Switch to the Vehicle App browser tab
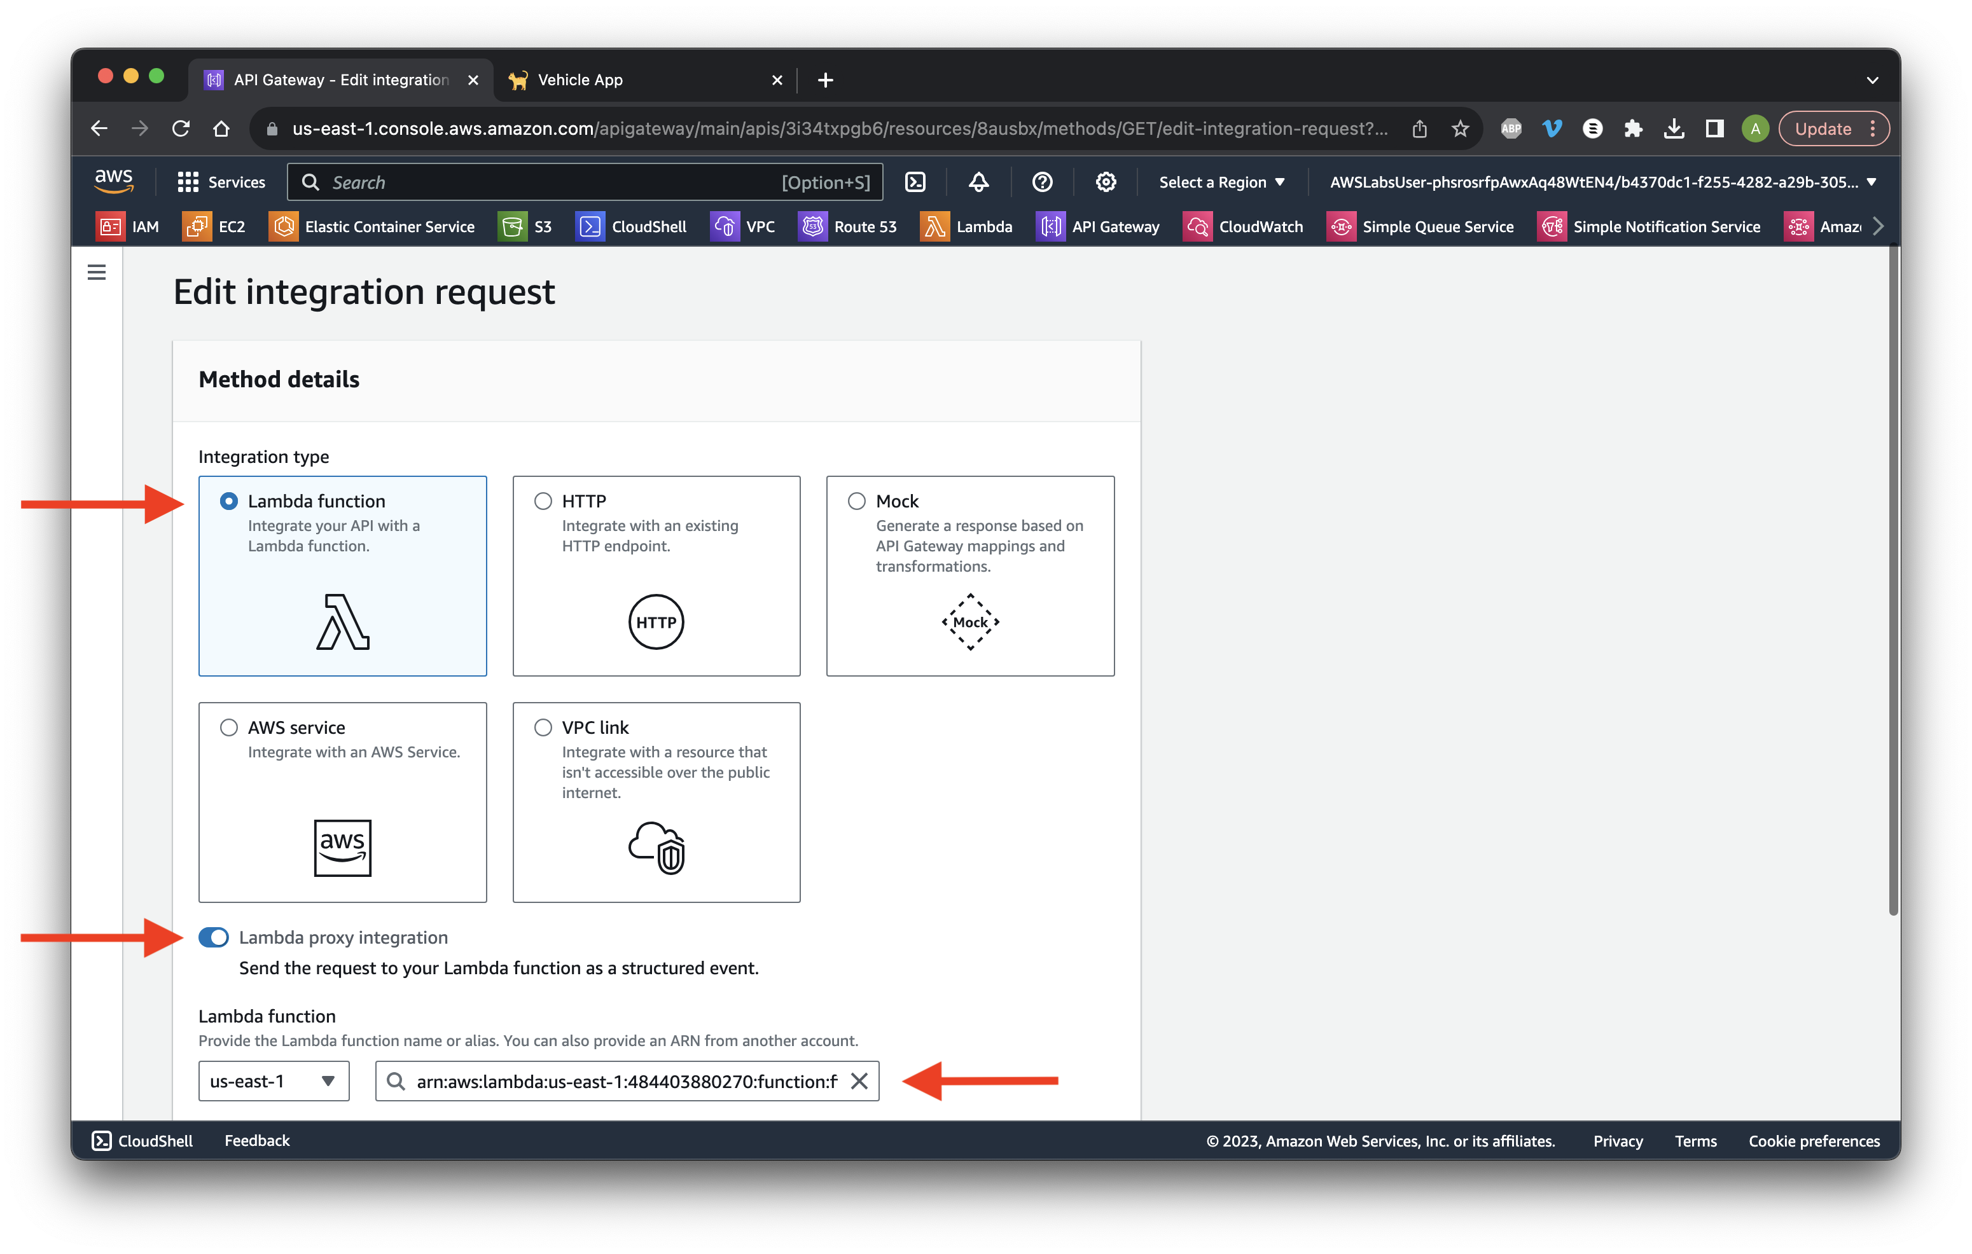This screenshot has width=1972, height=1254. (x=644, y=79)
